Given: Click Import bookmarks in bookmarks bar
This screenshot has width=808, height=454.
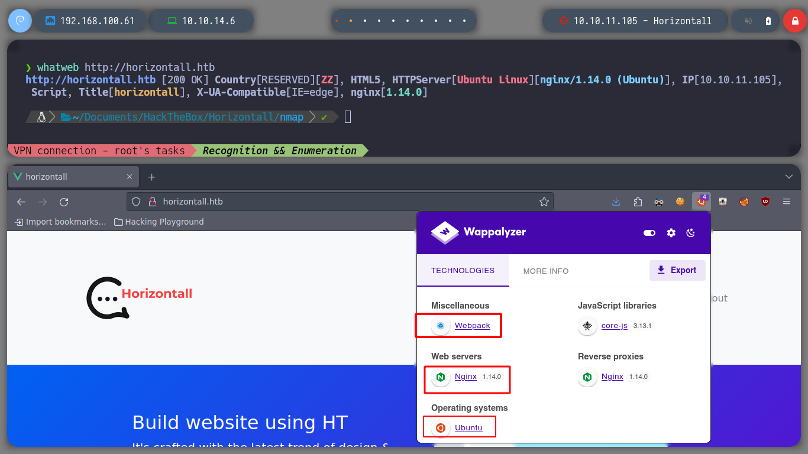Looking at the screenshot, I should (60, 222).
